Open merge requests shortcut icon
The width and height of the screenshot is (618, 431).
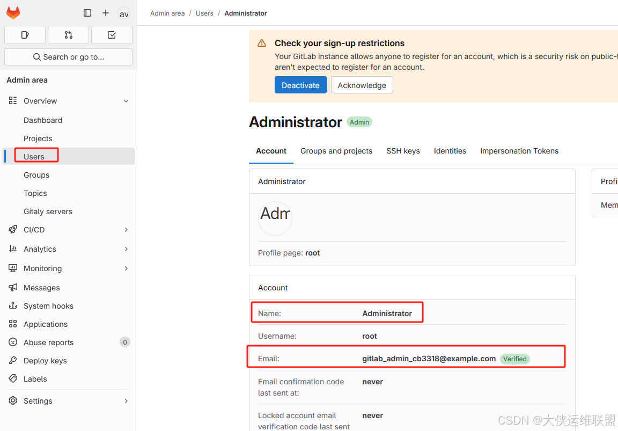click(x=68, y=35)
